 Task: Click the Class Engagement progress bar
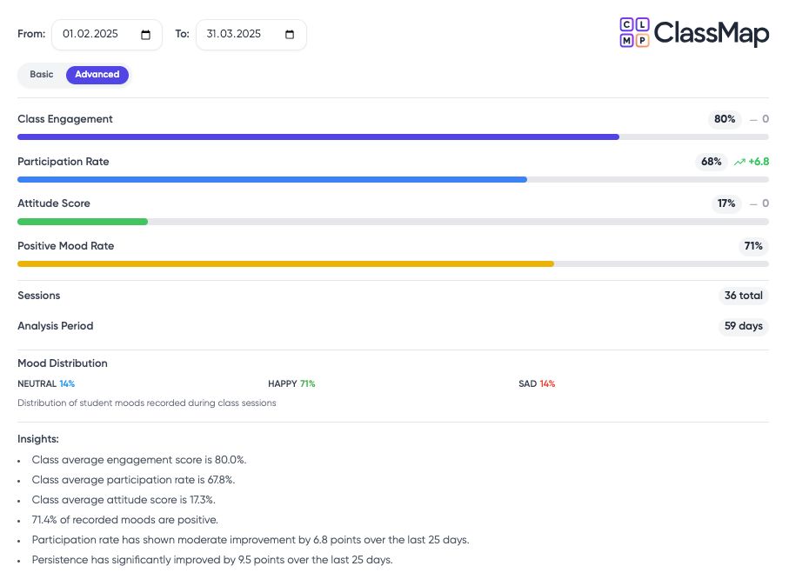(393, 137)
